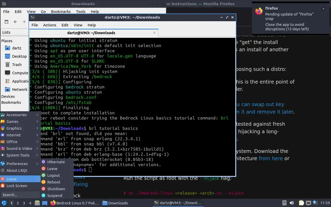The width and height of the screenshot is (331, 207).
Task: Expand the Games menu category
Action: 20,122
